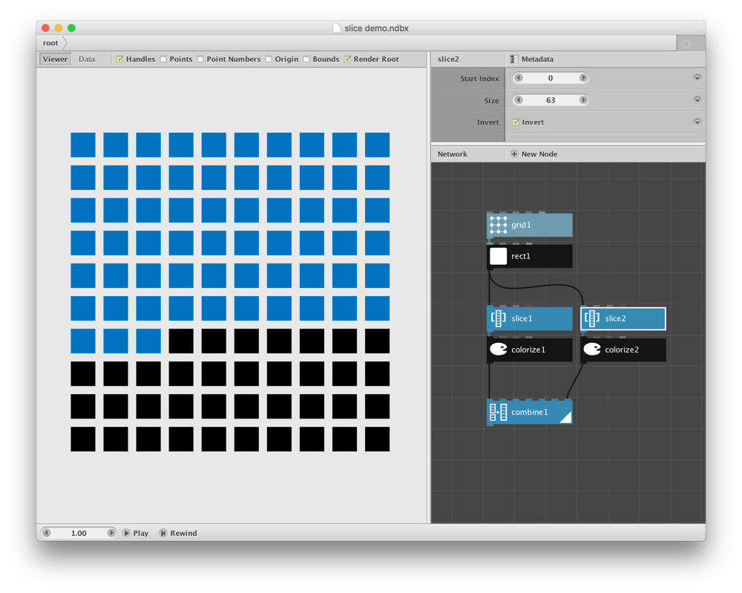Select the grid1 node icon
The height and width of the screenshot is (593, 742).
[499, 225]
